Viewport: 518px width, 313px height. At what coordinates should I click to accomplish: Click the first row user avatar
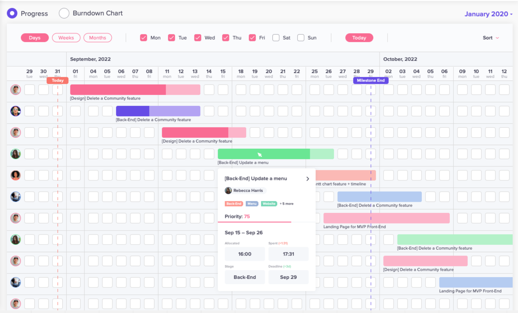[x=16, y=90]
